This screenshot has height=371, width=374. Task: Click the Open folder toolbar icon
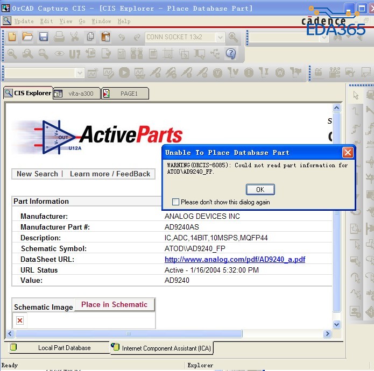pyautogui.click(x=27, y=37)
